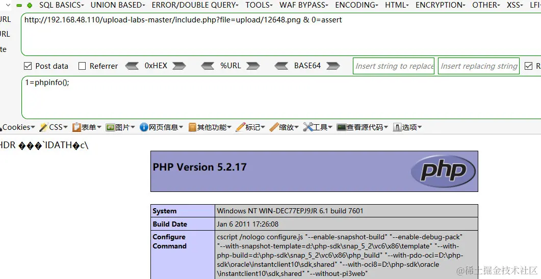Click the %URL label button
Viewport: 541px width, 279px height.
[230, 66]
